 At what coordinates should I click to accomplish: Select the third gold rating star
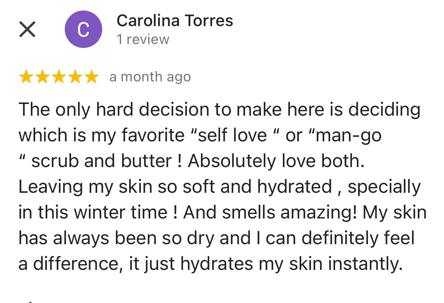(x=59, y=77)
